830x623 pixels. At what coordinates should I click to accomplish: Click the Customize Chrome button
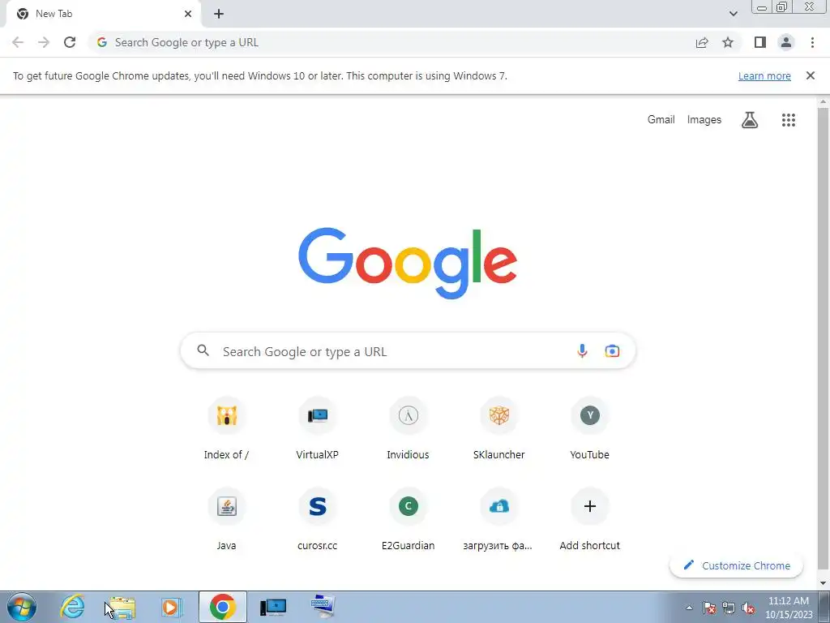736,565
